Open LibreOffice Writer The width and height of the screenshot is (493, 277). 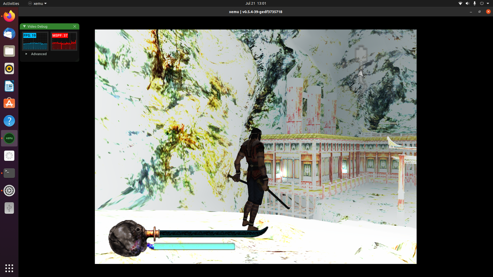(9, 86)
